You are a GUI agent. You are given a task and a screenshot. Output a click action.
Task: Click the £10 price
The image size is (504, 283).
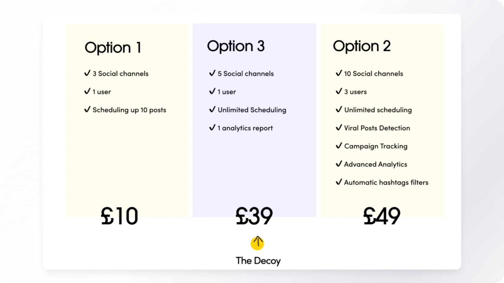(x=119, y=216)
